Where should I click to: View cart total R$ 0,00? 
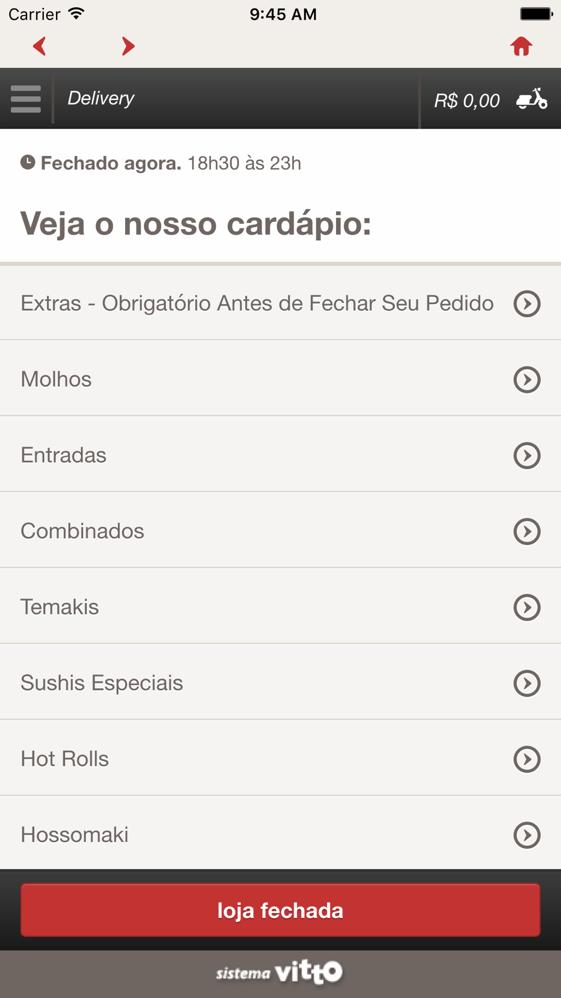coord(467,100)
